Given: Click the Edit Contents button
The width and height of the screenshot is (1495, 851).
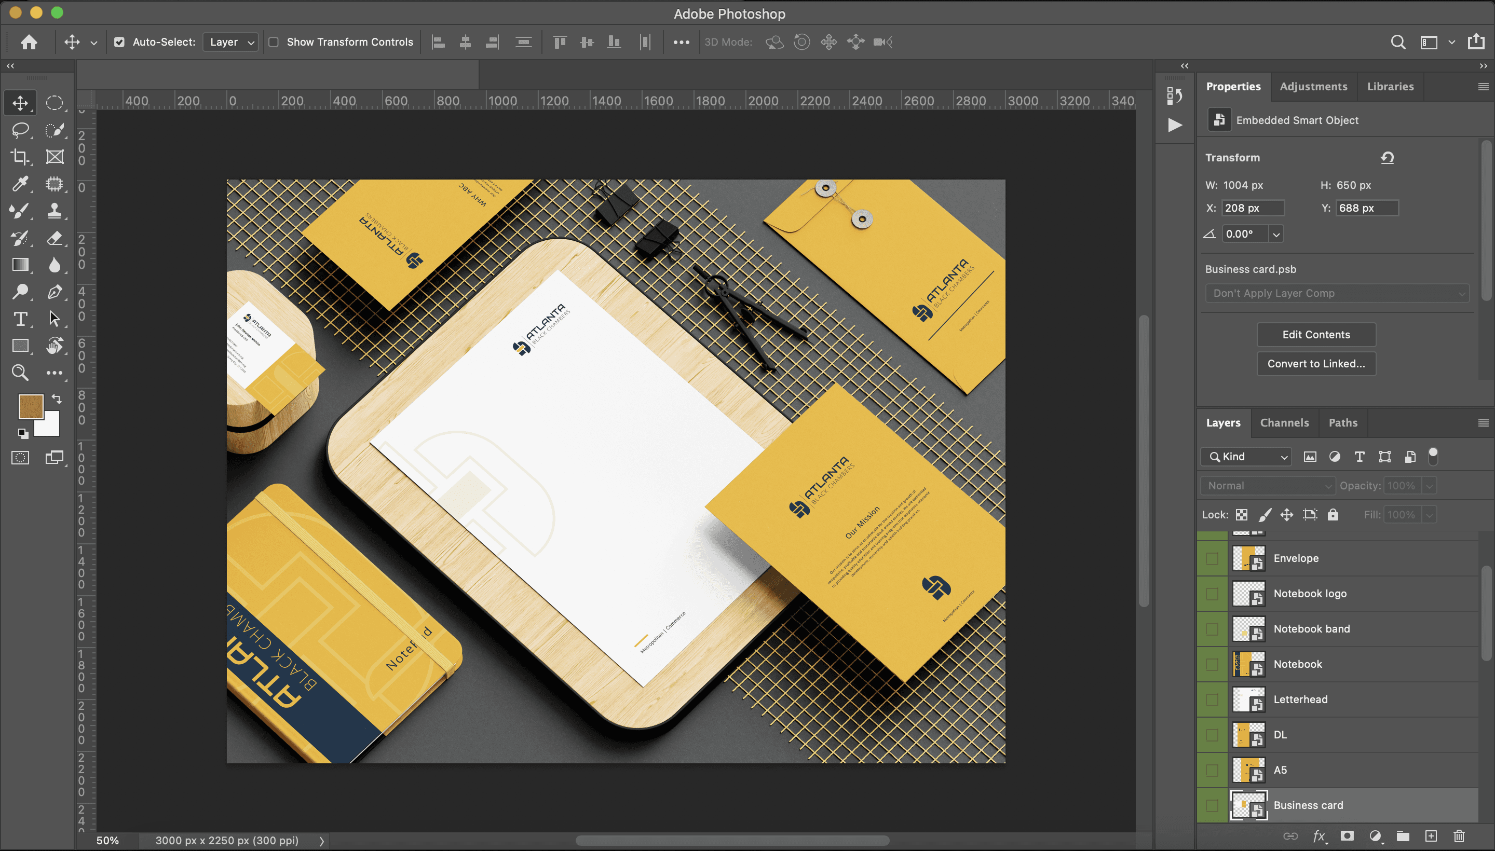Looking at the screenshot, I should [x=1316, y=335].
